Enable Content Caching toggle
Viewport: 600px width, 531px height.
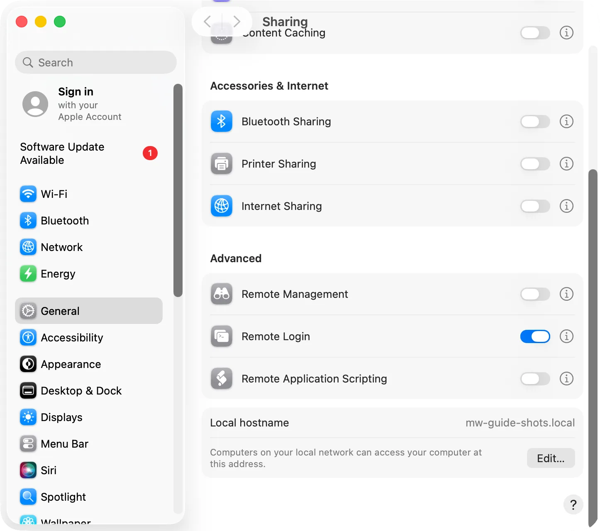click(x=535, y=33)
